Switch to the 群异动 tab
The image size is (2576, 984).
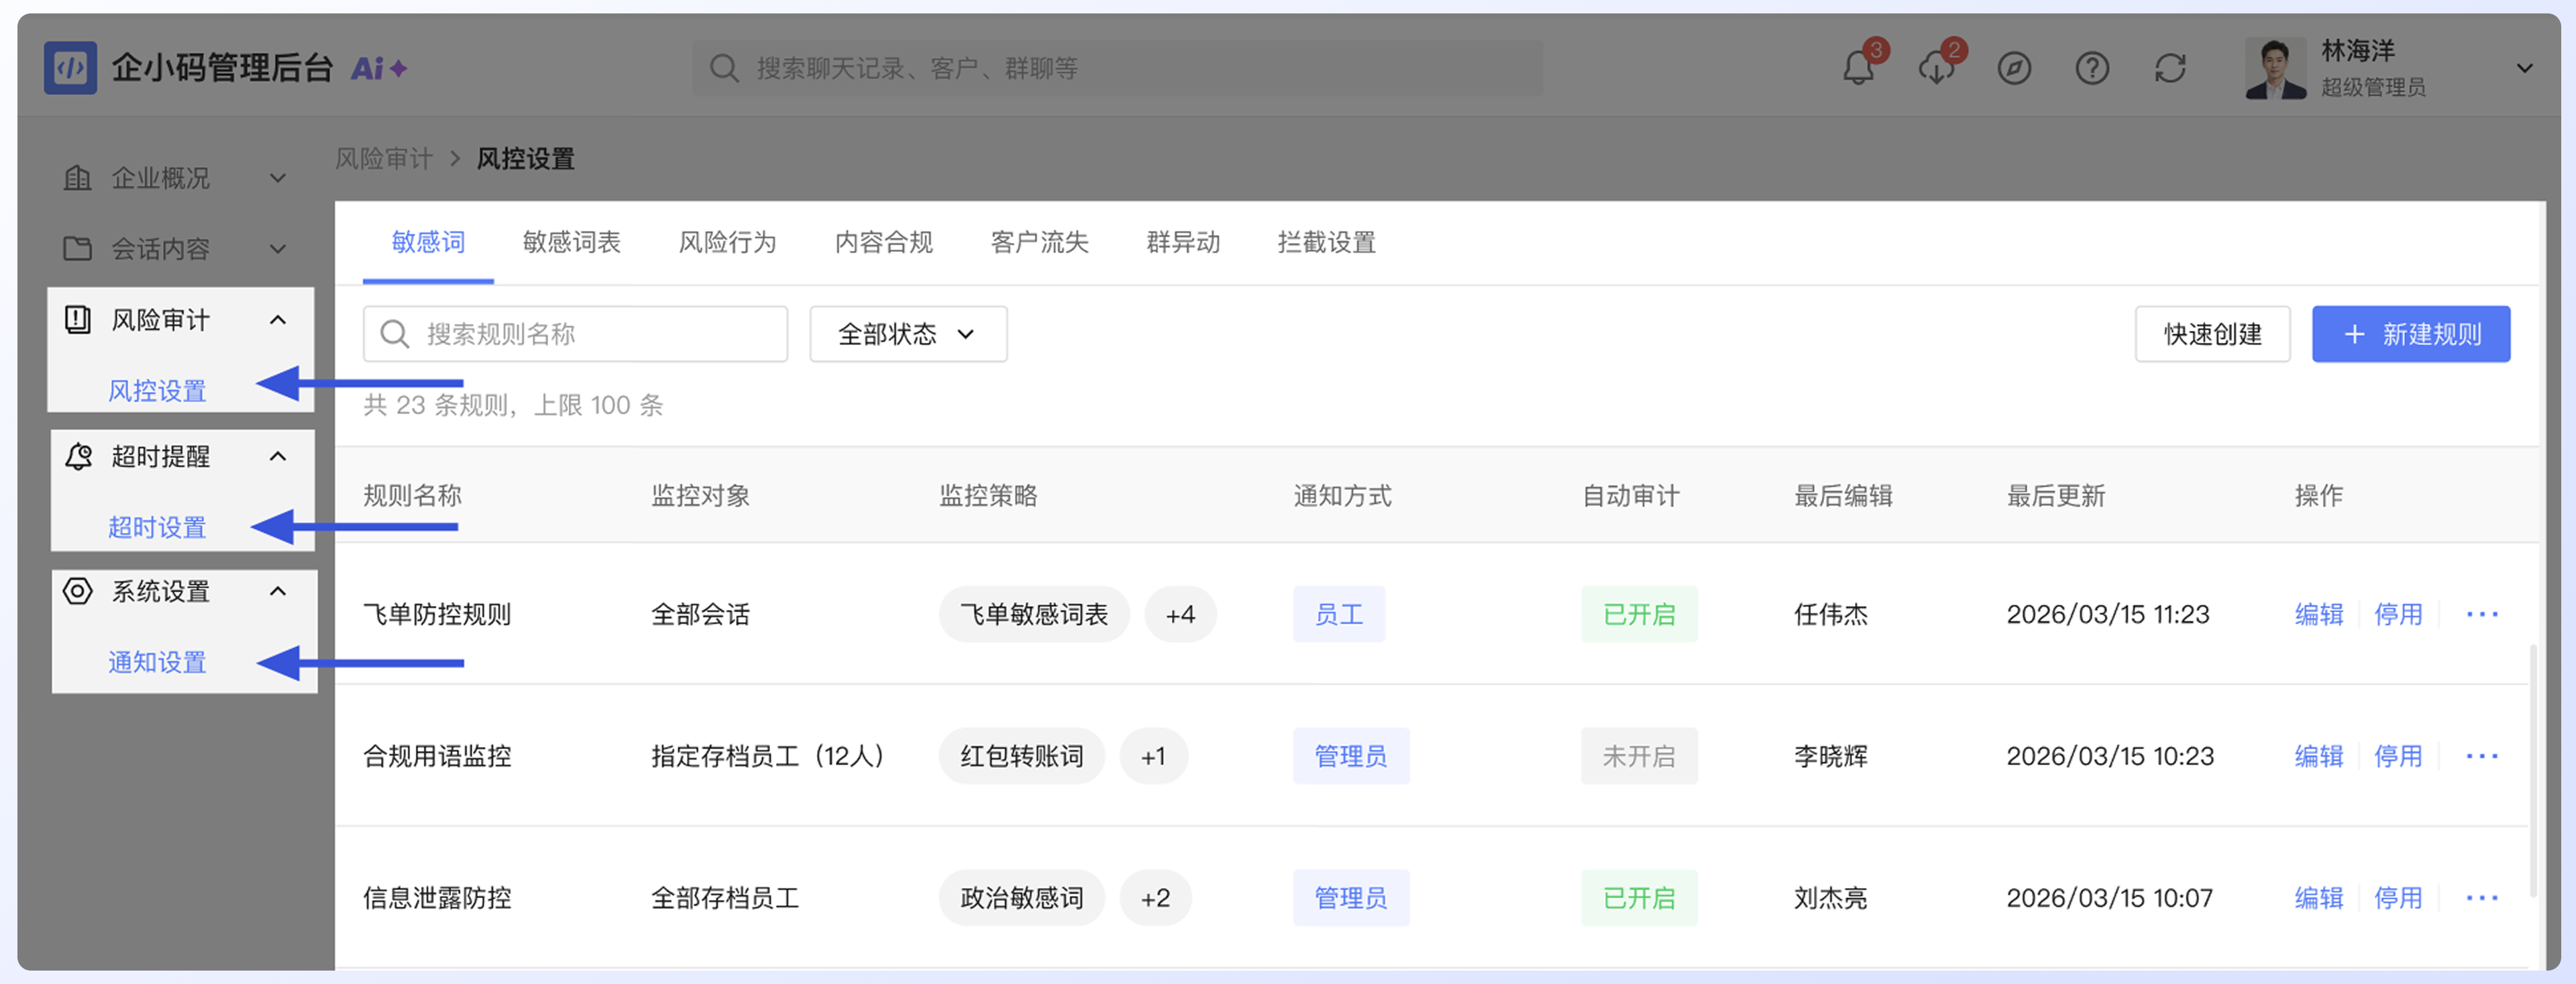coord(1183,241)
